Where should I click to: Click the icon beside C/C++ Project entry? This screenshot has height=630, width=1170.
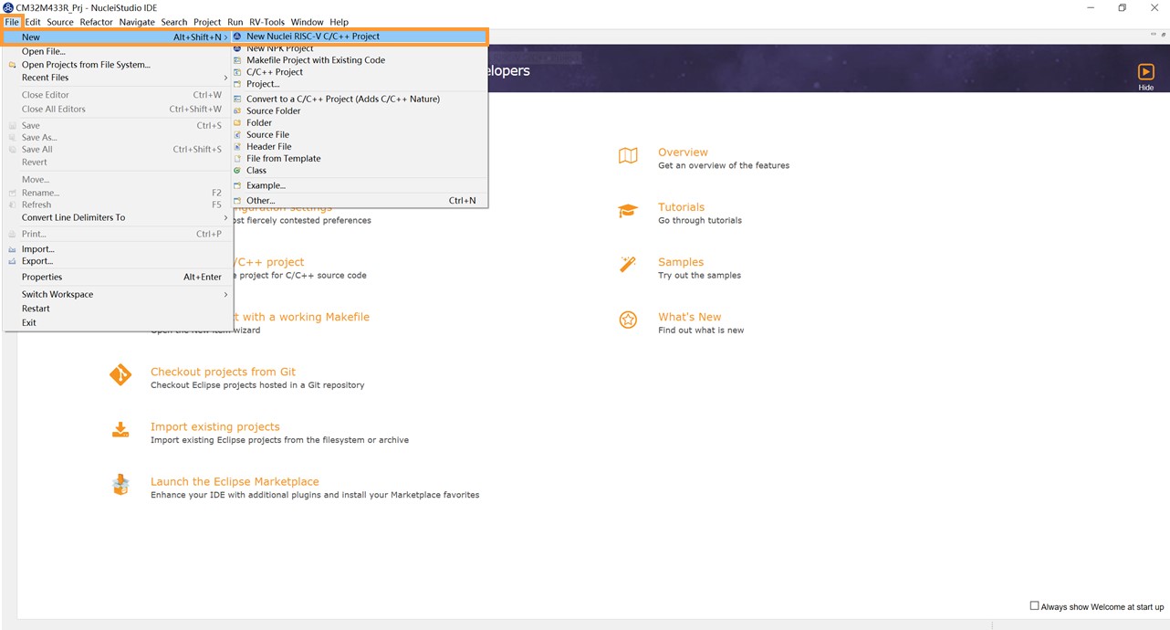click(x=237, y=72)
